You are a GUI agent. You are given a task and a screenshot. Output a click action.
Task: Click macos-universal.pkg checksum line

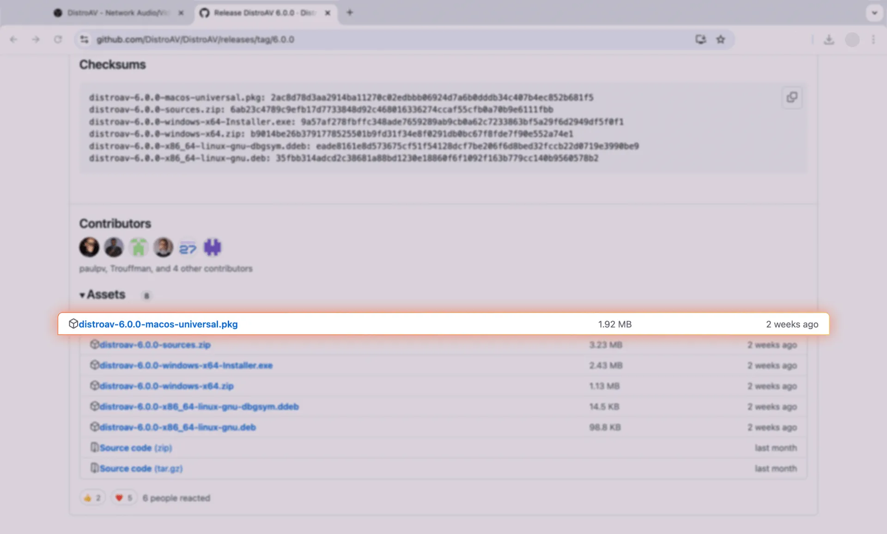pyautogui.click(x=341, y=97)
